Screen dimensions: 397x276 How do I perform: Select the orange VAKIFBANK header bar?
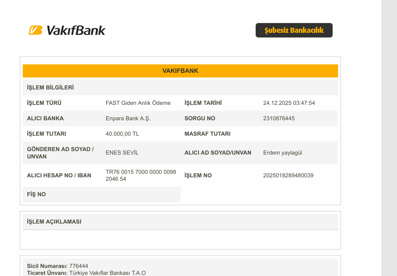[180, 71]
